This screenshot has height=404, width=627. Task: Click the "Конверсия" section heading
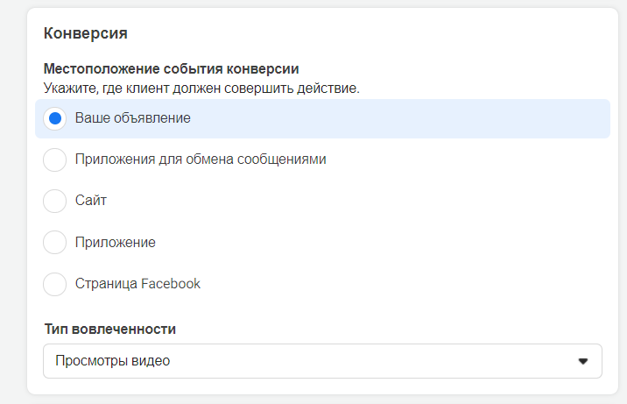86,34
